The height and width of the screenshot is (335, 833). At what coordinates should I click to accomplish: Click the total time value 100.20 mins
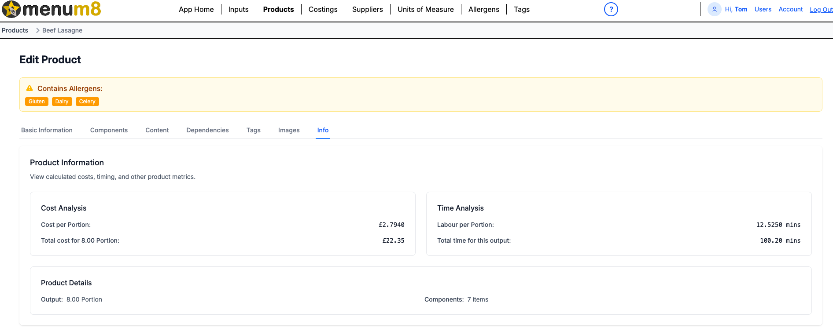click(780, 240)
